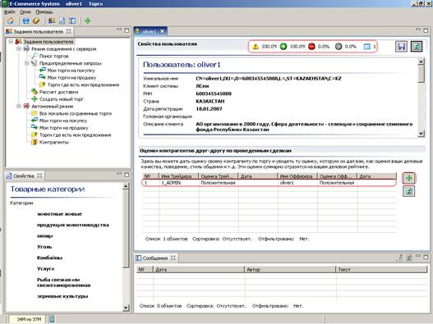The width and height of the screenshot is (433, 324).
Task: Select 'Создать новый торг' tree item
Action: pos(61,99)
